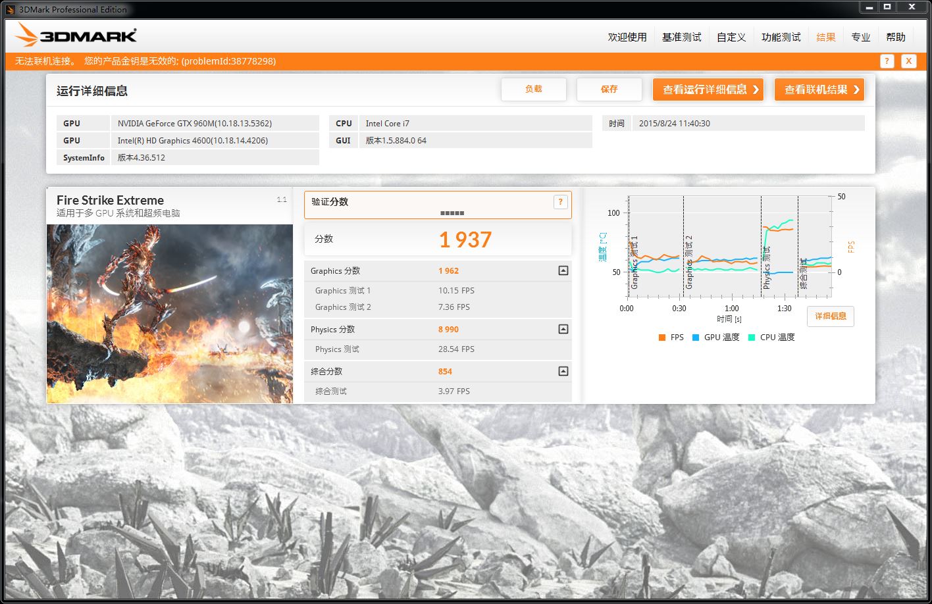This screenshot has height=604, width=932.
Task: Click the Graphics score value 1 962
Action: (x=448, y=271)
